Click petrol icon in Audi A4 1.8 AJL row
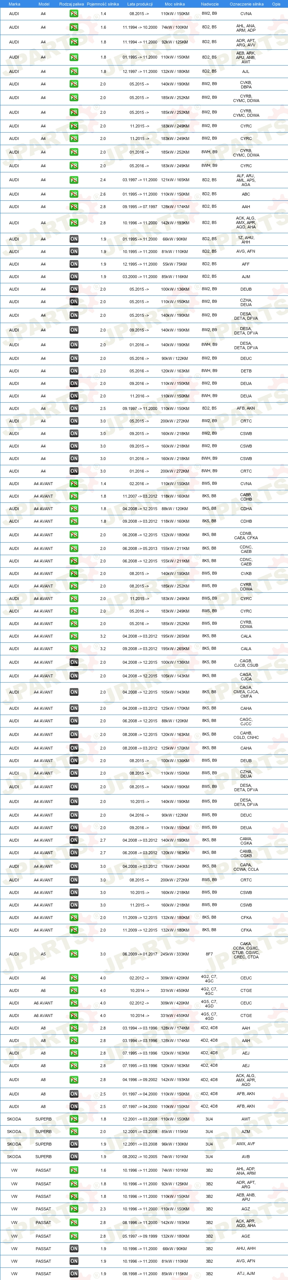 (74, 71)
